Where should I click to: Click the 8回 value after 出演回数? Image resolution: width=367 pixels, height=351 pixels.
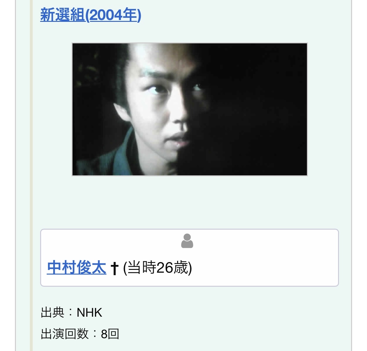tap(110, 334)
